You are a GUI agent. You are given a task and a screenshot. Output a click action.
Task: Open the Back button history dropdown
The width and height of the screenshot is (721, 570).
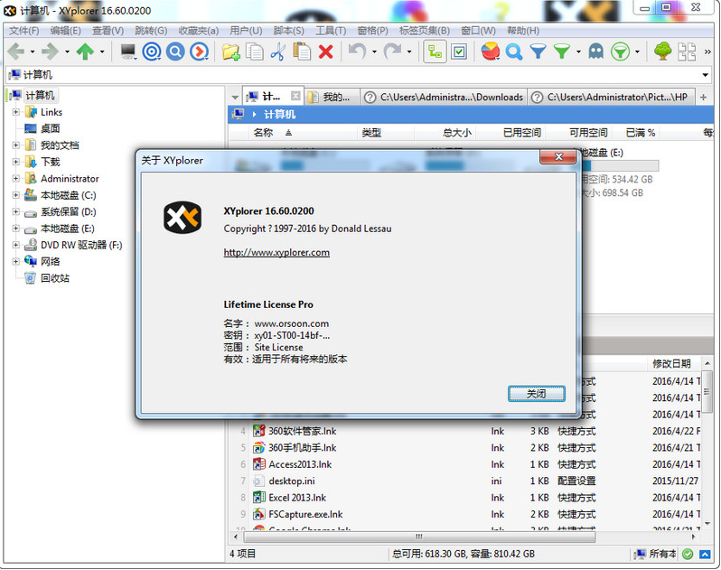33,52
